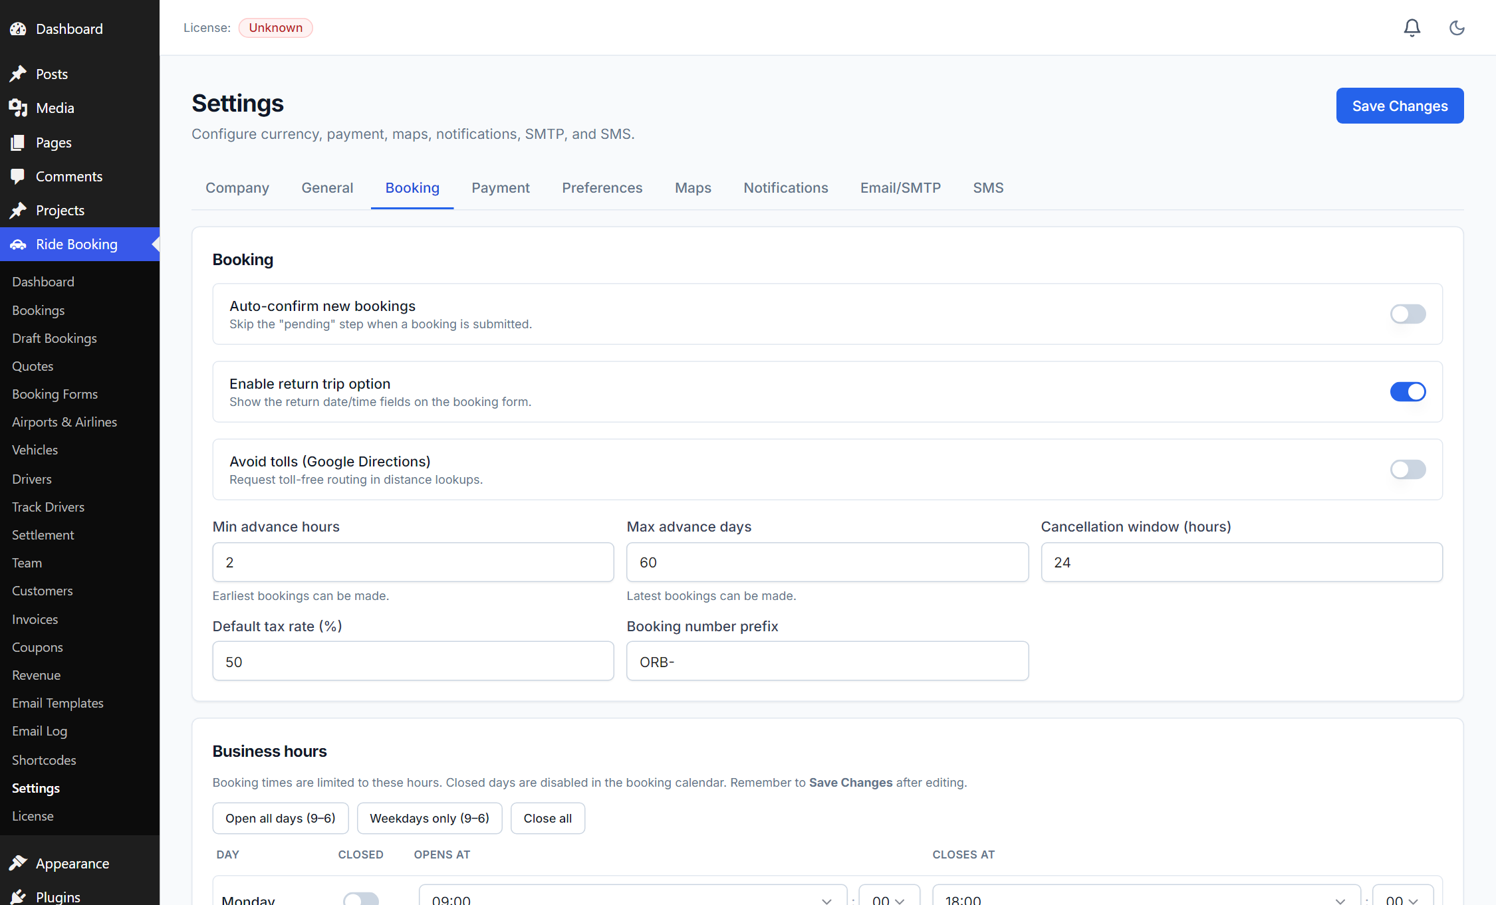Click the Max advance days field

click(x=827, y=562)
